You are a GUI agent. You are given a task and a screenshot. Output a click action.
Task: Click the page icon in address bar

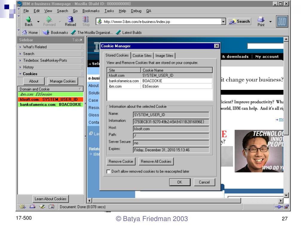point(100,22)
